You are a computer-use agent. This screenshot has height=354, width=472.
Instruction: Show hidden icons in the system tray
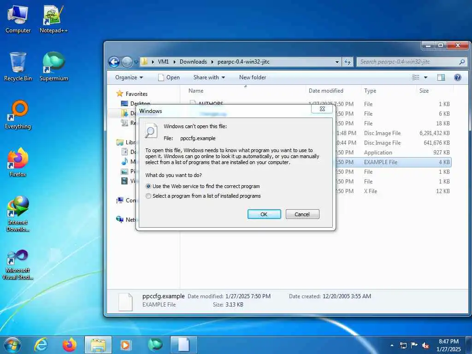392,345
